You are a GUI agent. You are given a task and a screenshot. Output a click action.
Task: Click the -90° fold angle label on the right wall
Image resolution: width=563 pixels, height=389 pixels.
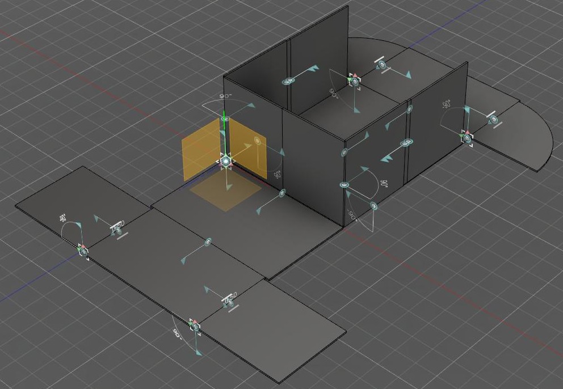click(x=446, y=104)
